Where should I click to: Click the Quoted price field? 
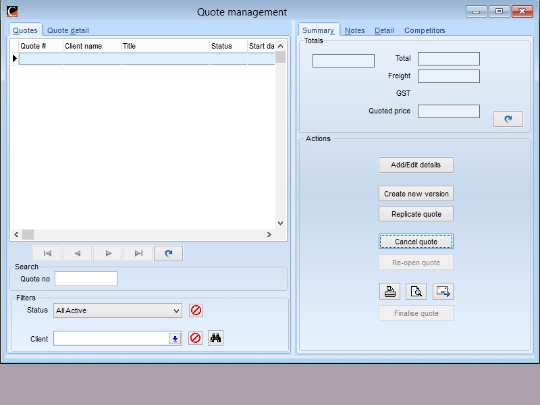coord(449,111)
